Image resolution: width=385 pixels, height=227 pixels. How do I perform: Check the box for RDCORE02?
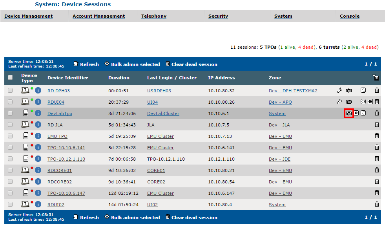coord(10,181)
